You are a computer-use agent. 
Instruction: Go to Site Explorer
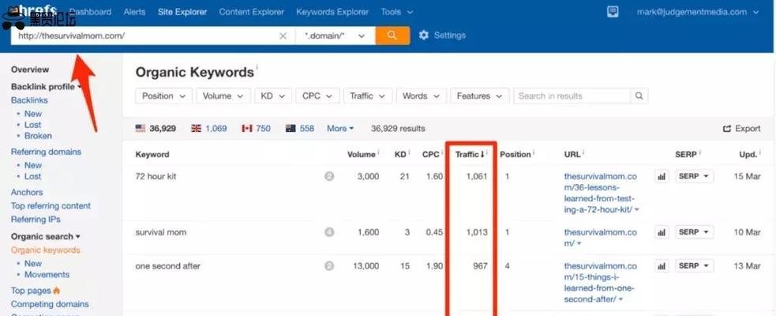182,12
